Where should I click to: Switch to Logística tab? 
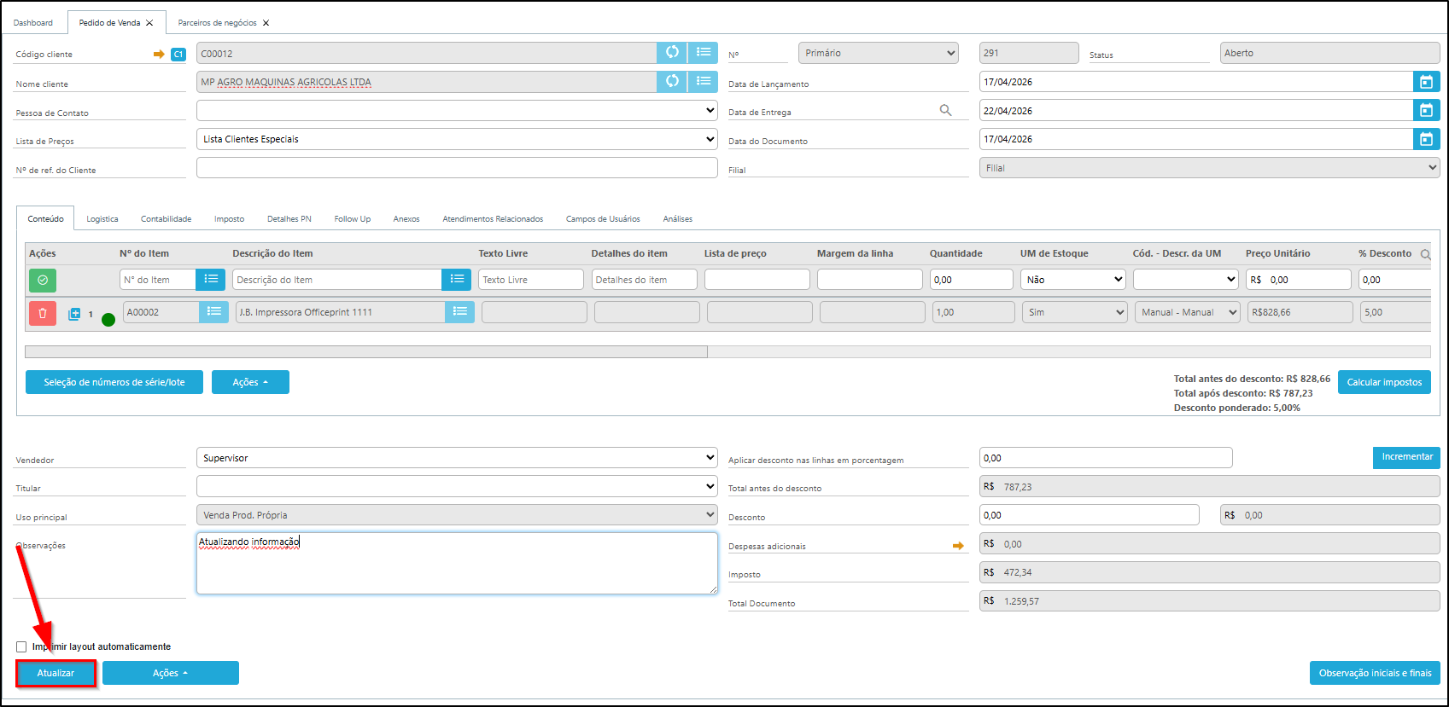(x=102, y=219)
